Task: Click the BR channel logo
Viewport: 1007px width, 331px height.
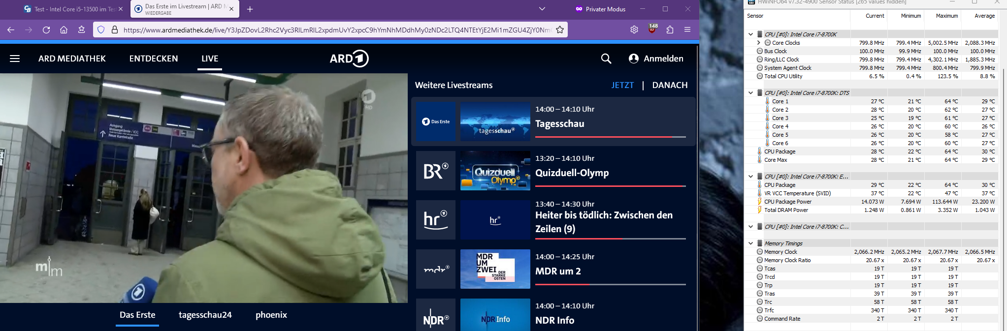Action: [x=436, y=171]
